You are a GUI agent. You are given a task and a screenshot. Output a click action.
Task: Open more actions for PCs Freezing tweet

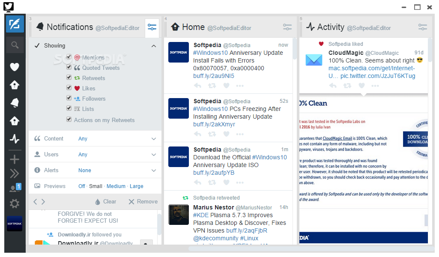coord(240,134)
